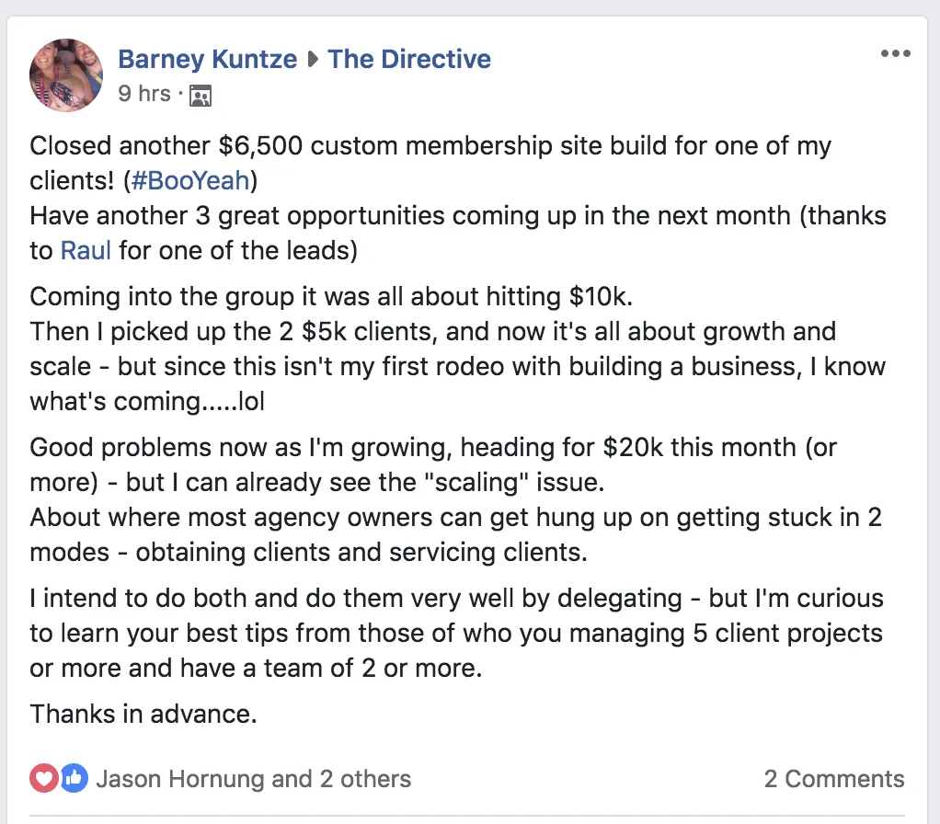940x824 pixels.
Task: Visit Raul's tagged profile link
Action: pyautogui.click(x=86, y=250)
